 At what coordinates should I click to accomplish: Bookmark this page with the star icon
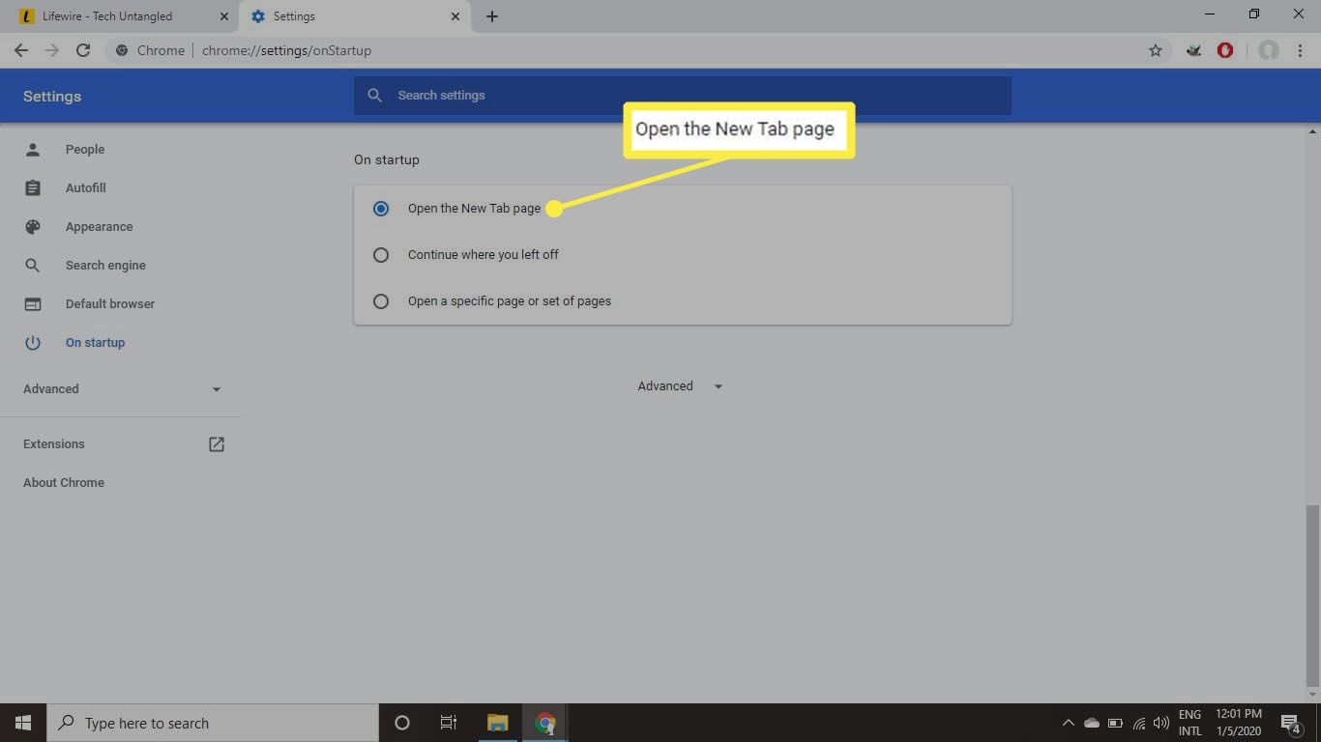coord(1155,50)
